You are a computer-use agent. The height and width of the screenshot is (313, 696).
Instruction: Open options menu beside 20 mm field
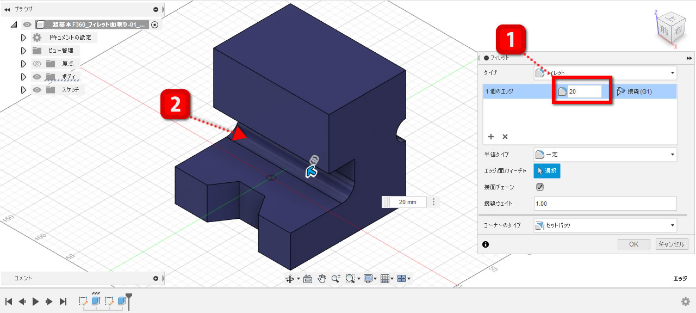(433, 202)
